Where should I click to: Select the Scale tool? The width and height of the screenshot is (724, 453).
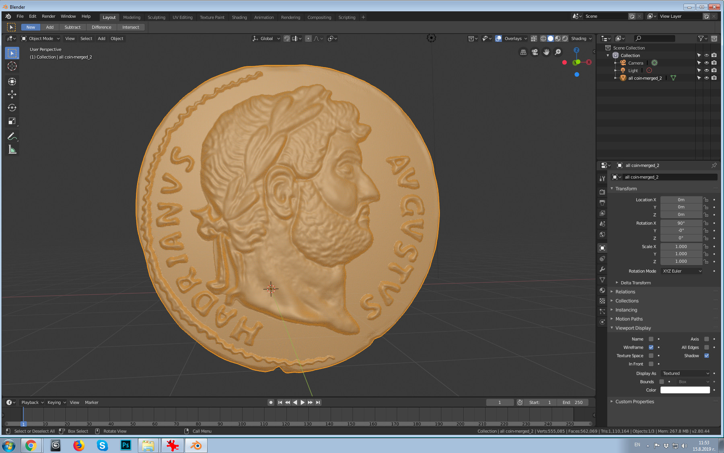coord(12,121)
